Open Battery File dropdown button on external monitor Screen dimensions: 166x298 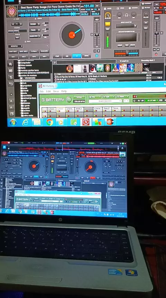coord(95,97)
